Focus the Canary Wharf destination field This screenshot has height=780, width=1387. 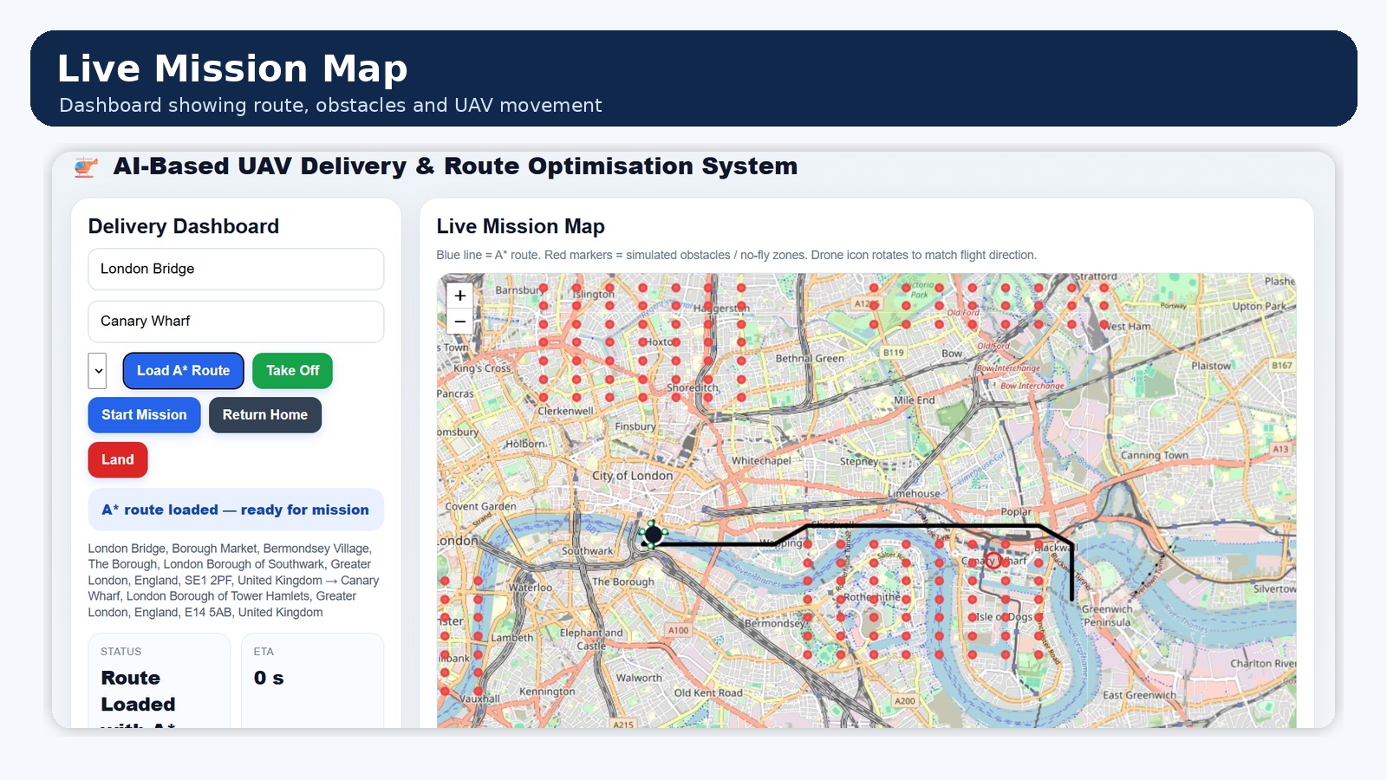coord(236,322)
